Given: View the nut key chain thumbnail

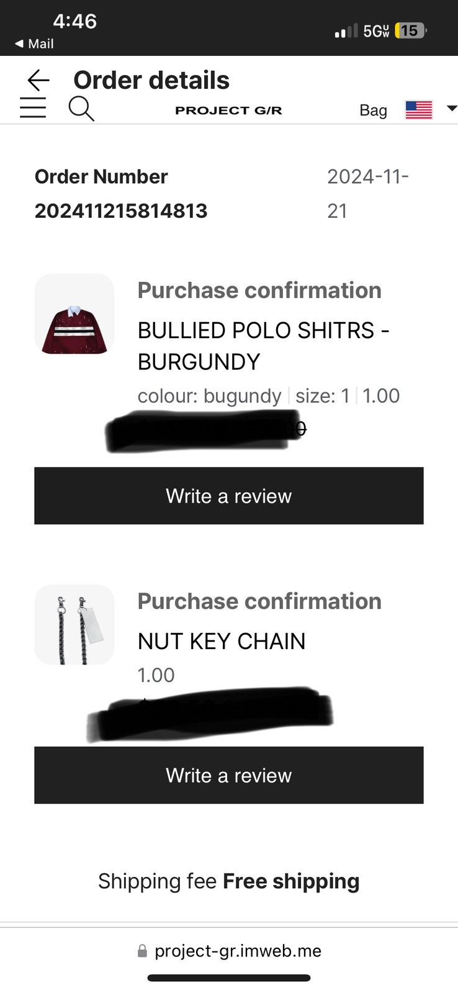Looking at the screenshot, I should pyautogui.click(x=74, y=625).
